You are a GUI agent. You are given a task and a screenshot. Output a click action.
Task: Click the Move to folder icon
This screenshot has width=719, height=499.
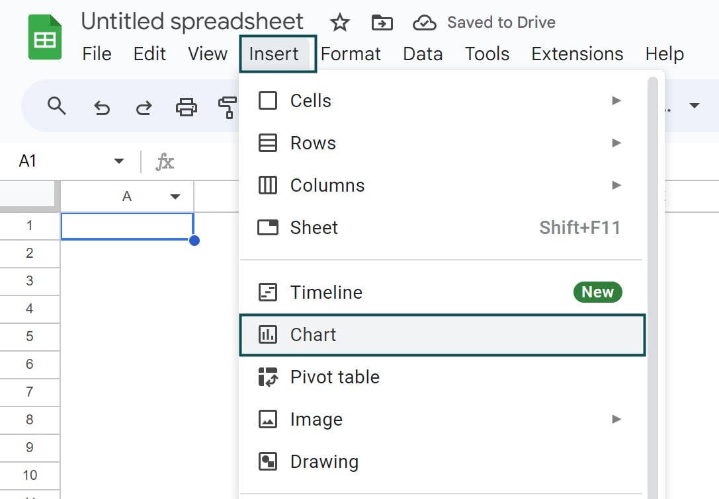(x=381, y=22)
